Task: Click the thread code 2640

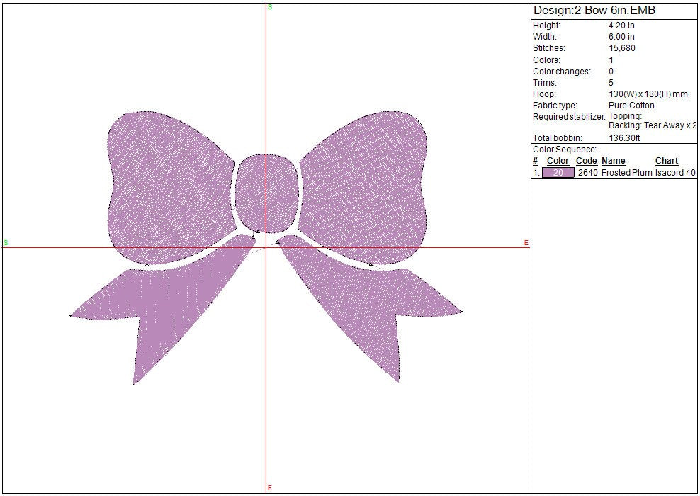Action: click(587, 173)
